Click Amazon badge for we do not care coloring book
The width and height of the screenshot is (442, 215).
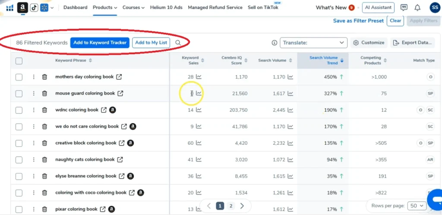[x=133, y=126]
